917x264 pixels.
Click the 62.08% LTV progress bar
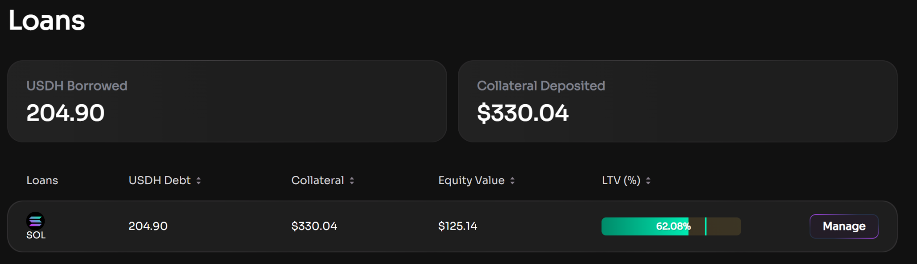pyautogui.click(x=671, y=226)
